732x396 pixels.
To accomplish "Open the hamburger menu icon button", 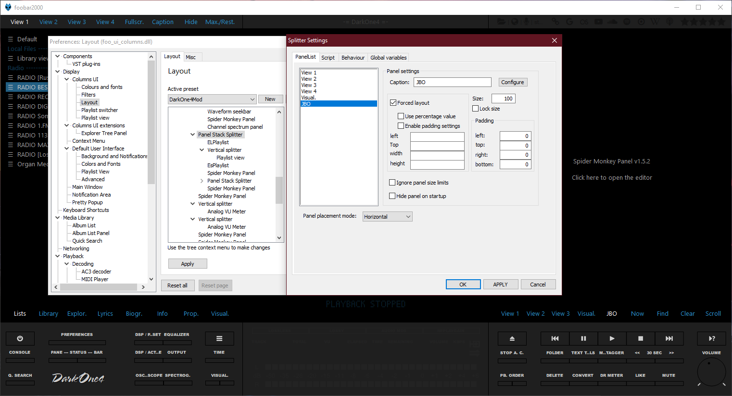I will tap(219, 338).
